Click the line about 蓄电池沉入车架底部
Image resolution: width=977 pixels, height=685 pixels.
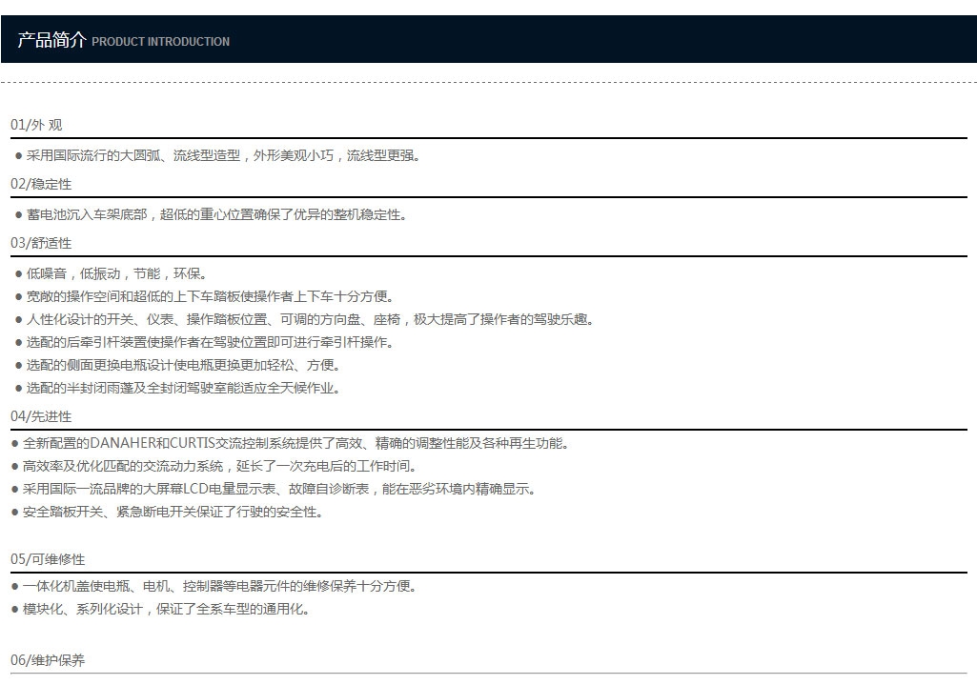[211, 215]
